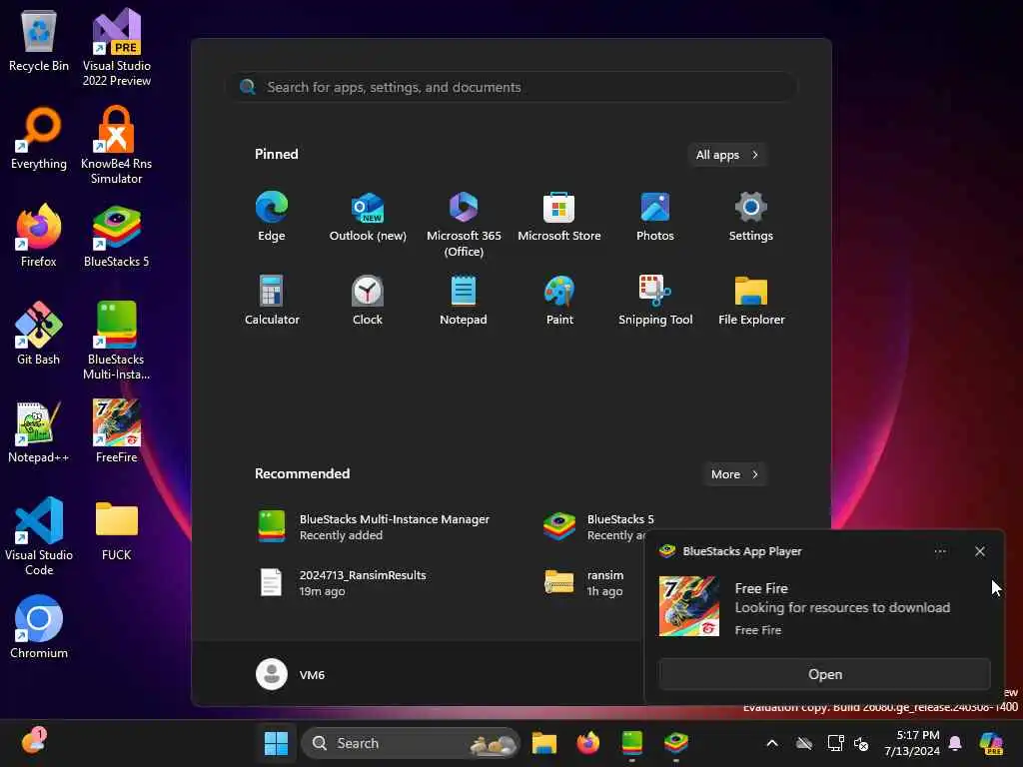Open Edge from pinned apps
This screenshot has height=767, width=1023.
272,217
